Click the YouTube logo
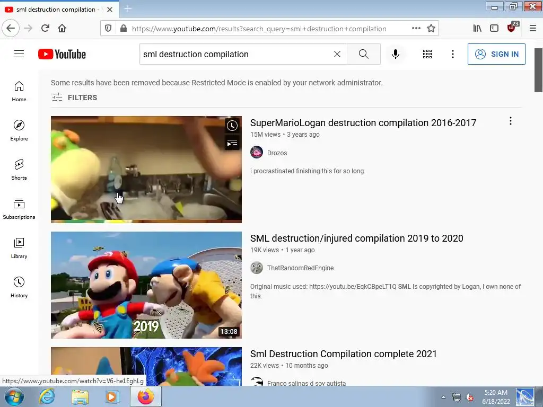The image size is (543, 407). [x=62, y=54]
